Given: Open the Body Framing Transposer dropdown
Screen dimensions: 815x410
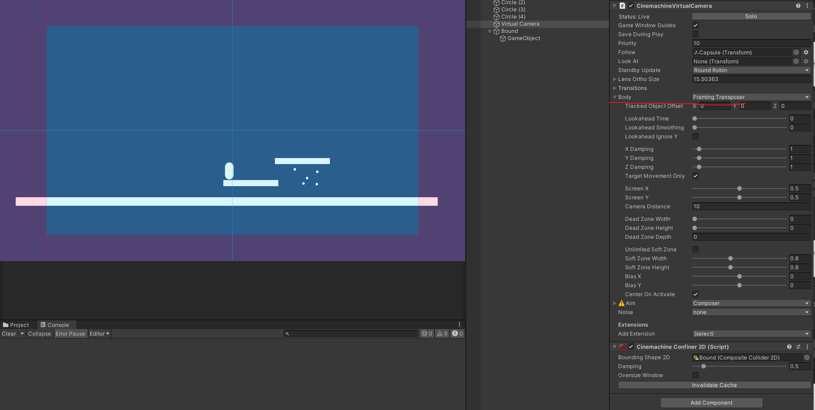Looking at the screenshot, I should click(751, 97).
